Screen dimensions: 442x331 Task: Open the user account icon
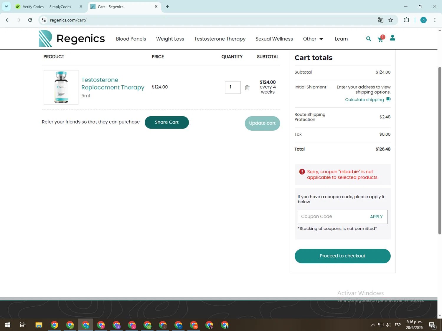(x=392, y=38)
